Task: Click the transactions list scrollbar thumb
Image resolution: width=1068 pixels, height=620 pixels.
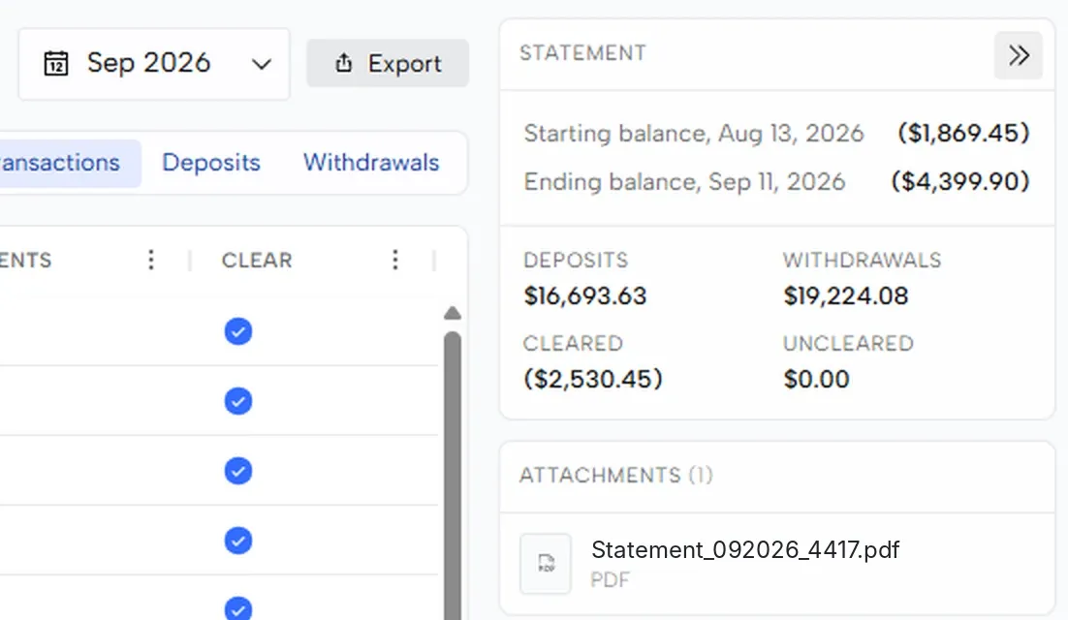Action: (x=453, y=476)
